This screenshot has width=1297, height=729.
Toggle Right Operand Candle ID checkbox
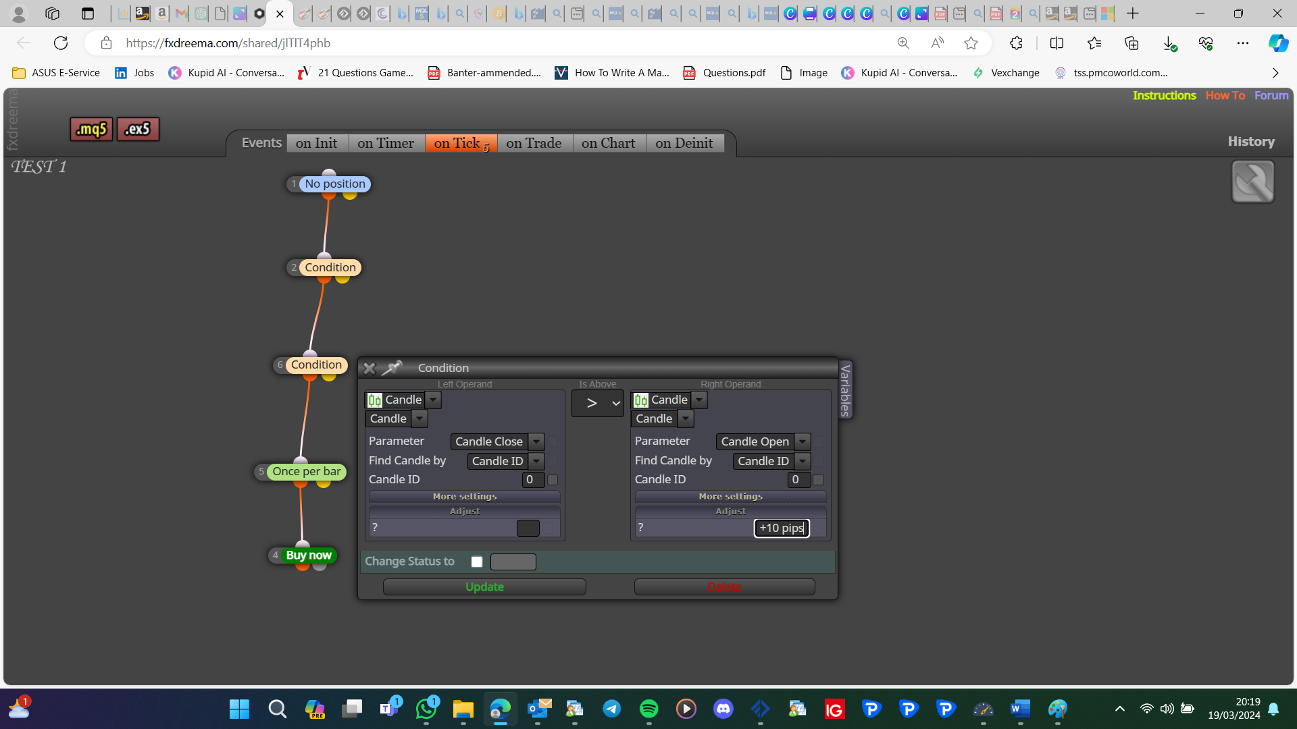coord(819,480)
